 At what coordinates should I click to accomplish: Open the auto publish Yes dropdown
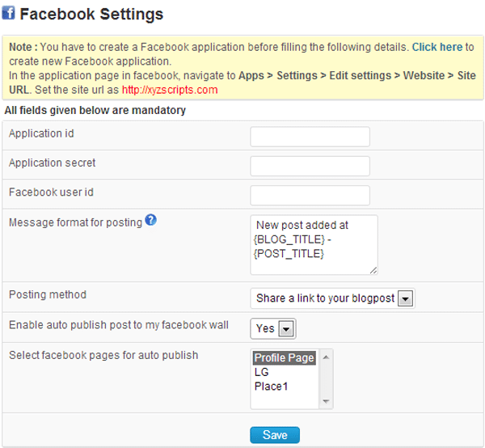coord(273,328)
